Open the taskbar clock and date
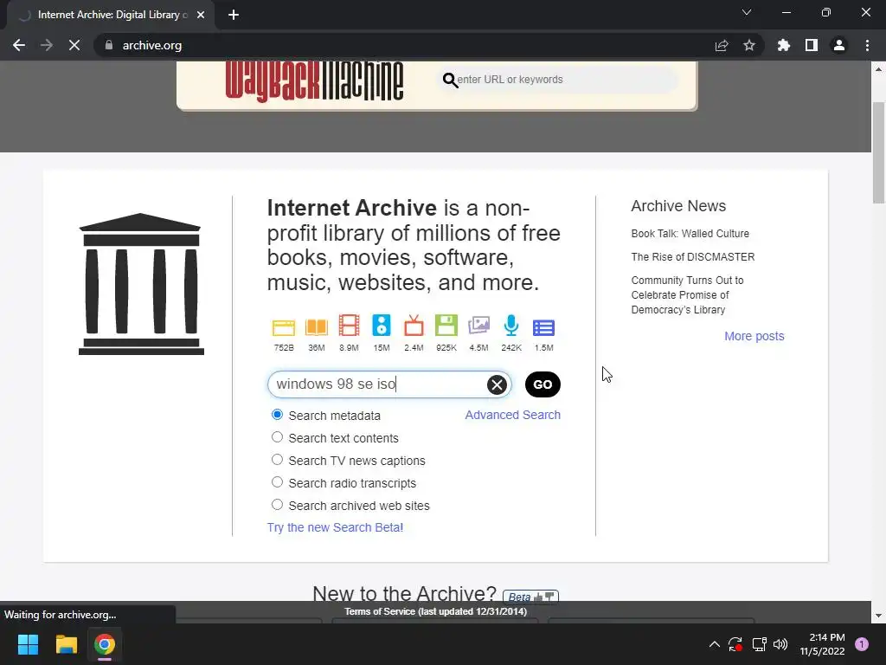Screen dimensions: 886x665 click(x=822, y=644)
